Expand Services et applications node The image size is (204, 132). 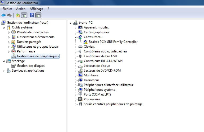(x=4, y=71)
